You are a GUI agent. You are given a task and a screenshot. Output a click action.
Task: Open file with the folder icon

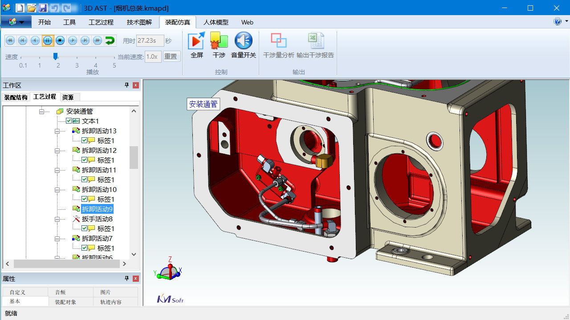tap(31, 8)
